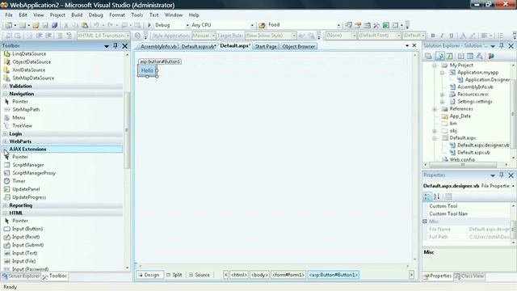Click the Background highlight color icon

click(473, 36)
